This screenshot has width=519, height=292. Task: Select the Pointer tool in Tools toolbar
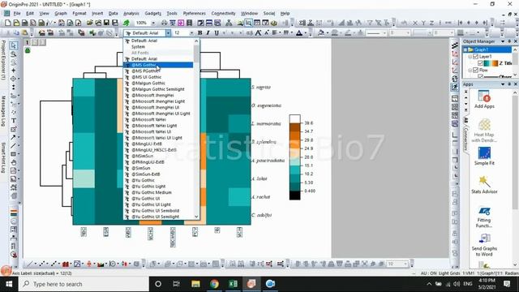click(x=14, y=45)
